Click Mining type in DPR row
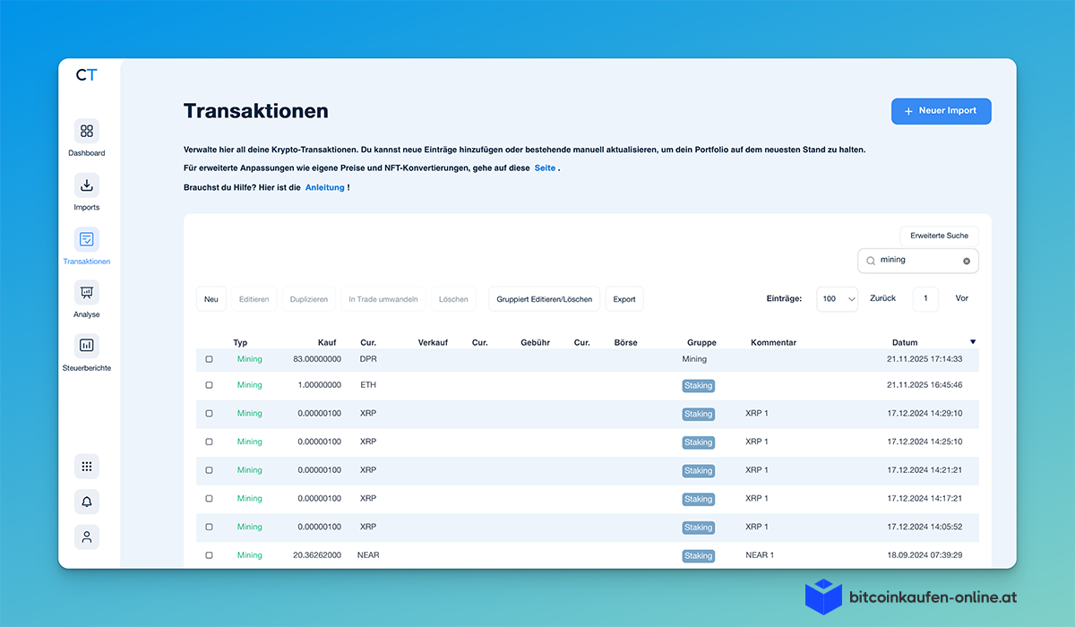The image size is (1075, 627). (250, 359)
